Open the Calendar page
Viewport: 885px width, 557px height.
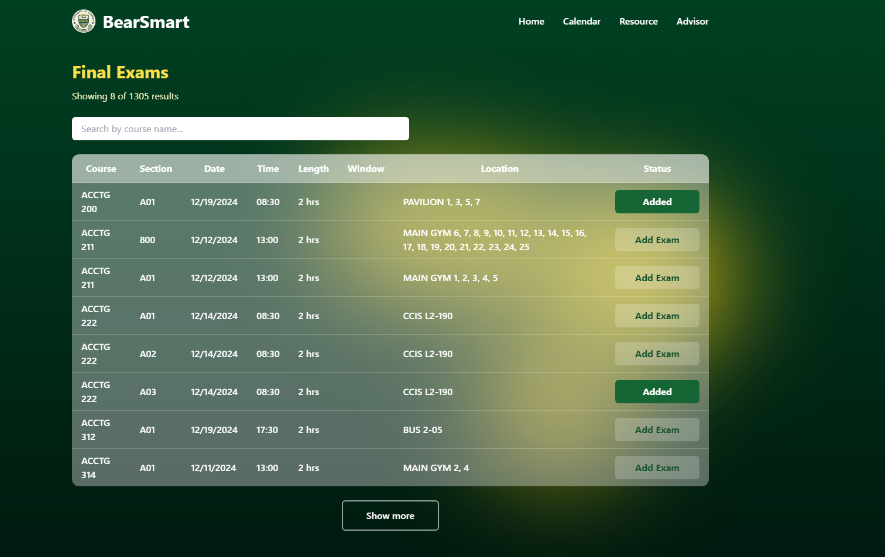point(581,21)
